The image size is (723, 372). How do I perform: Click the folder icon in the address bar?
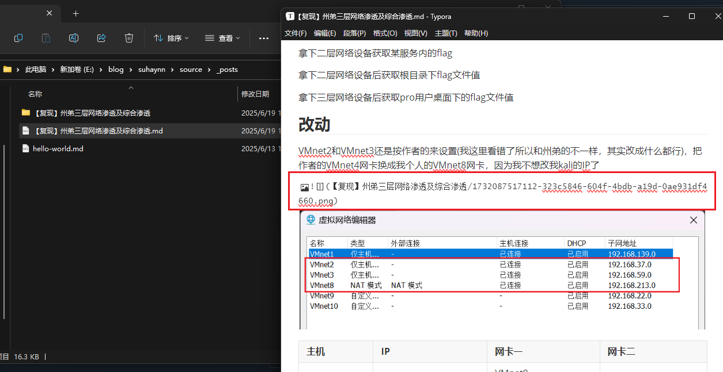point(7,70)
